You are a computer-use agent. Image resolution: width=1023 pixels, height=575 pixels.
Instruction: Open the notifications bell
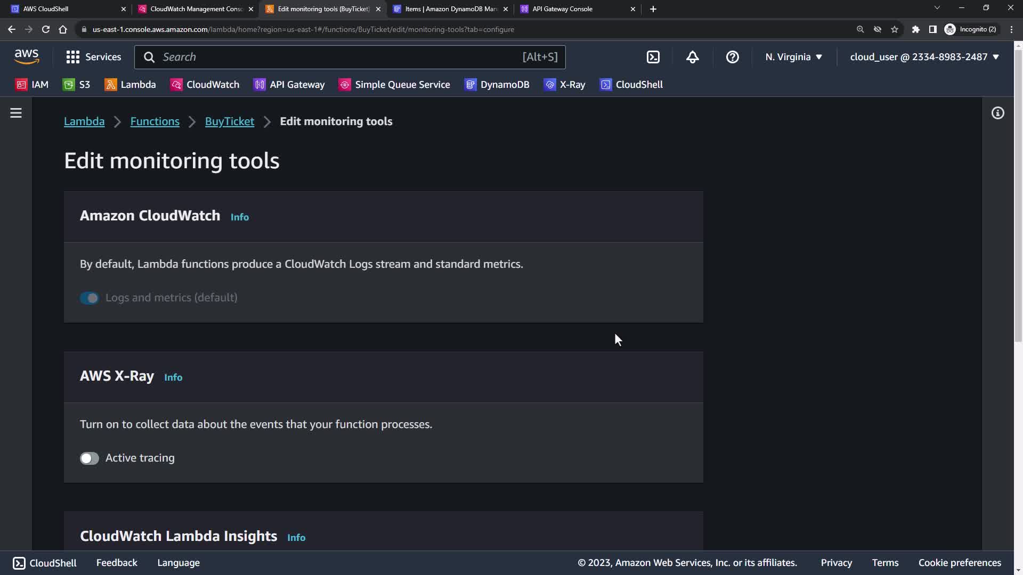692,57
